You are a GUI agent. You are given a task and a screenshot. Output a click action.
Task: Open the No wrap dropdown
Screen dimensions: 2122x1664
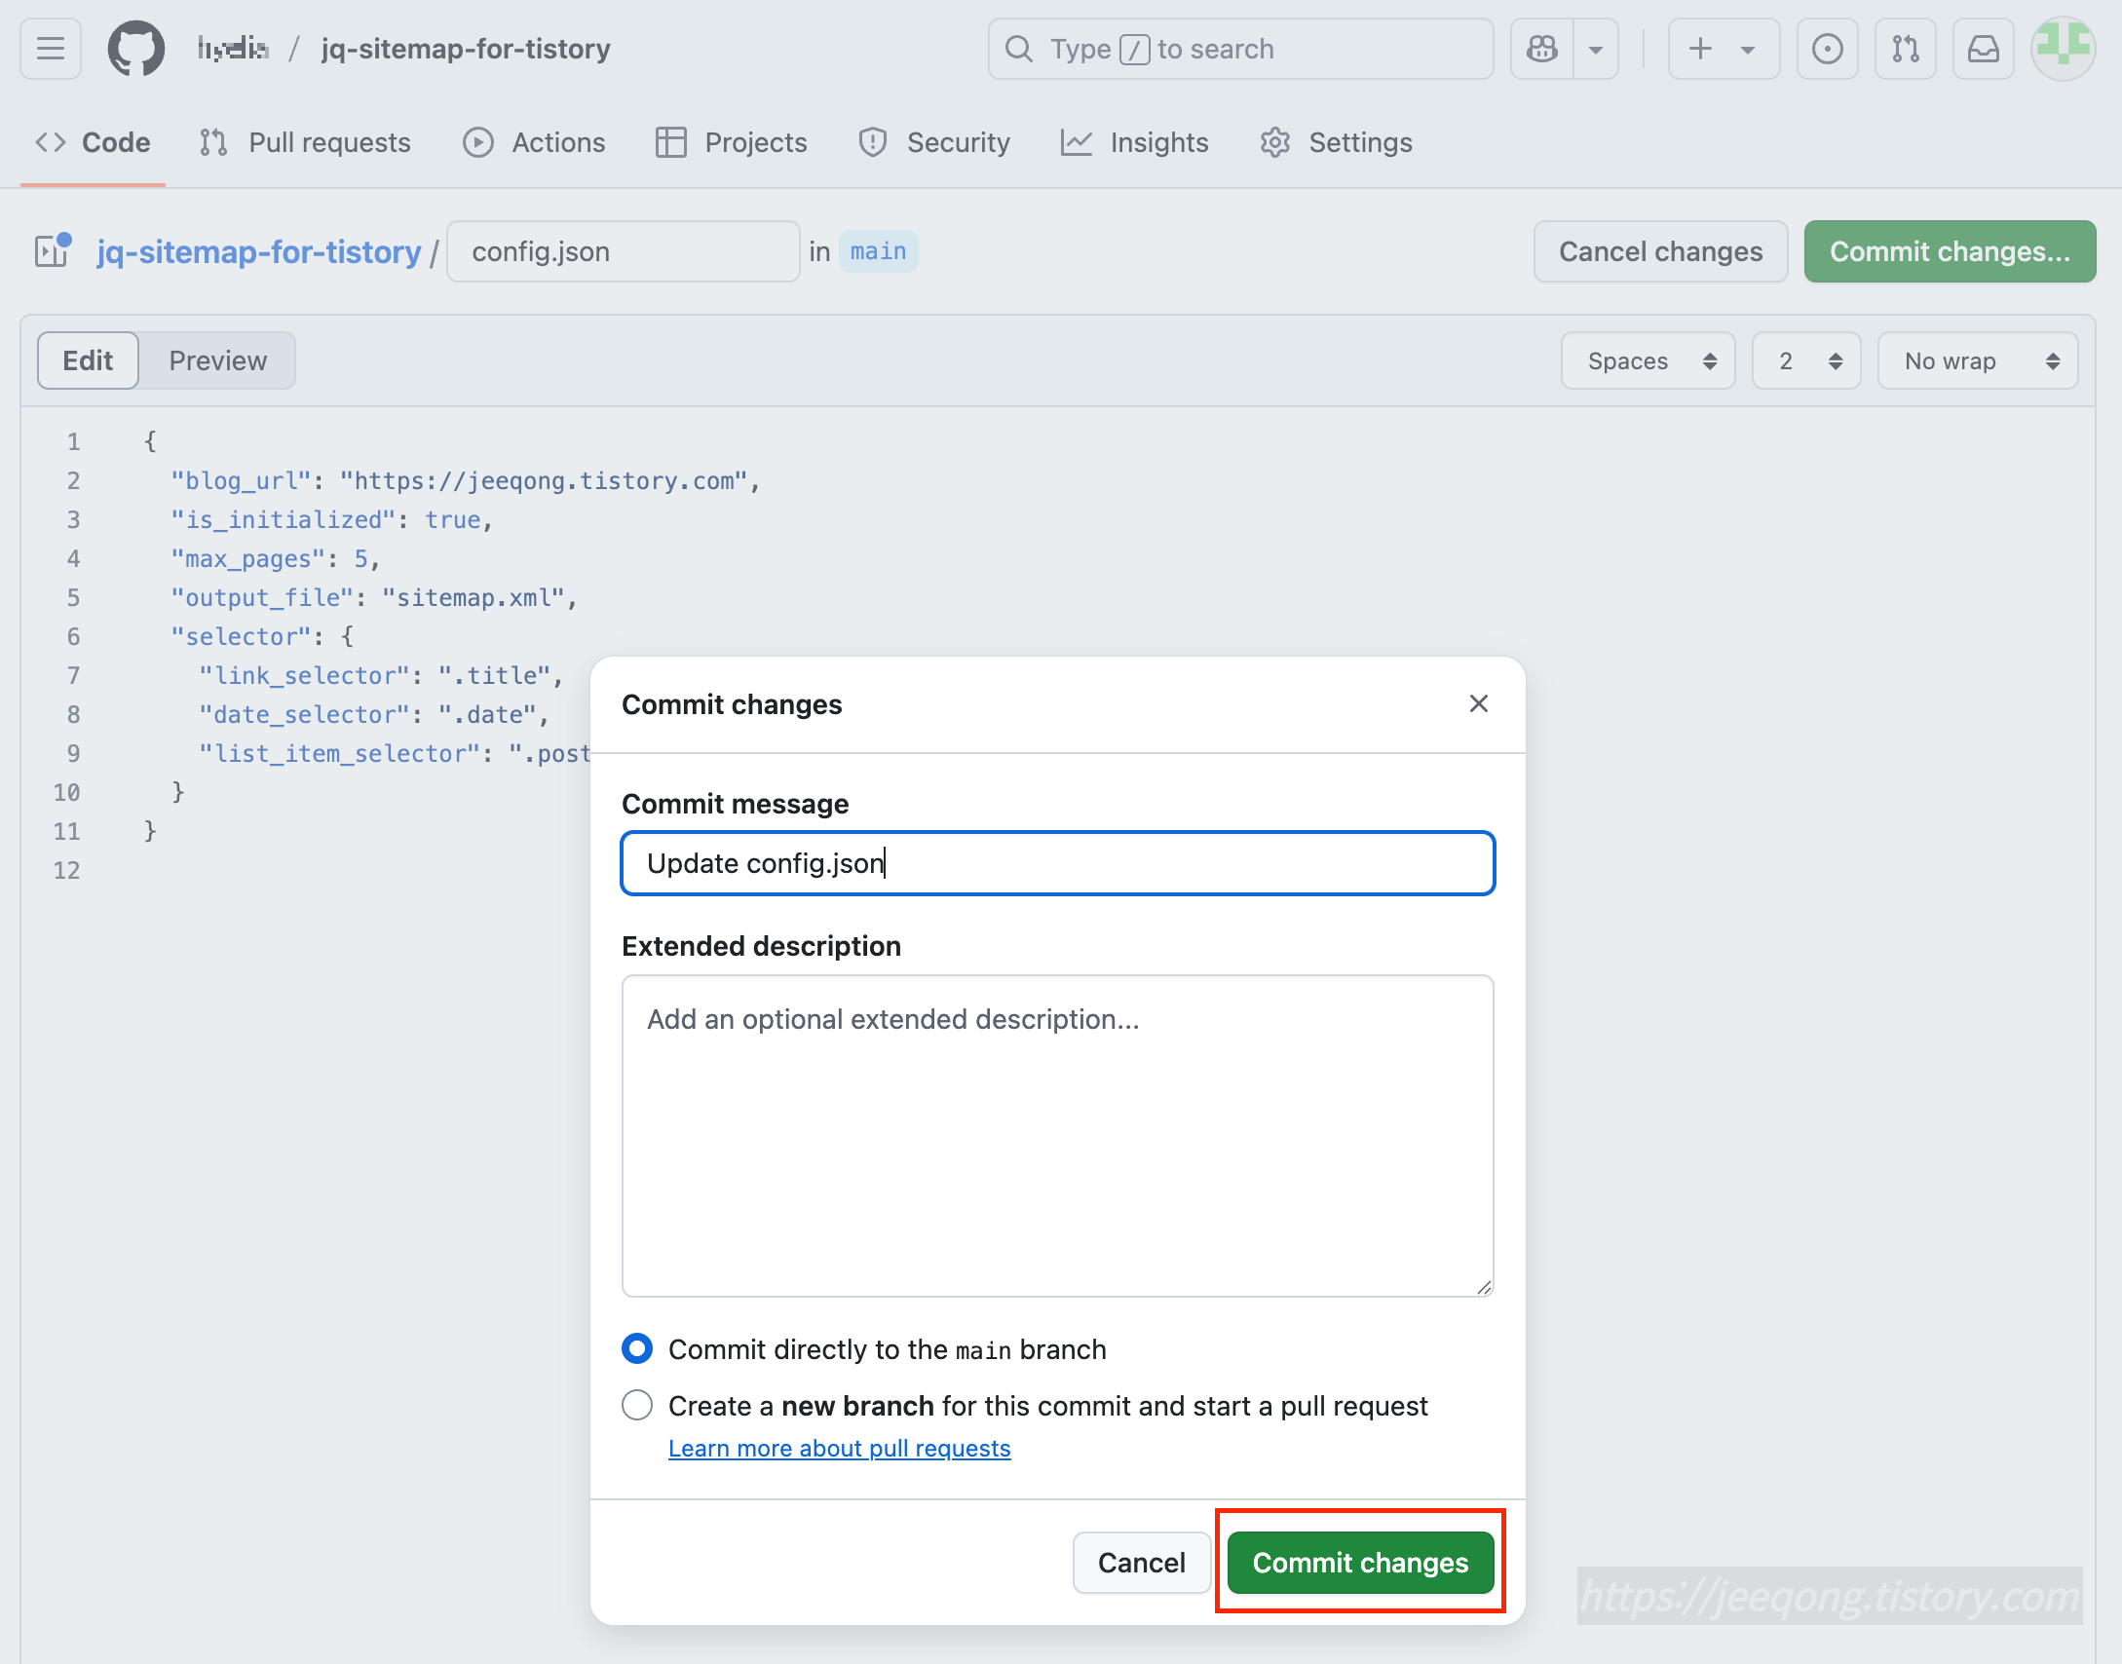click(x=1978, y=360)
